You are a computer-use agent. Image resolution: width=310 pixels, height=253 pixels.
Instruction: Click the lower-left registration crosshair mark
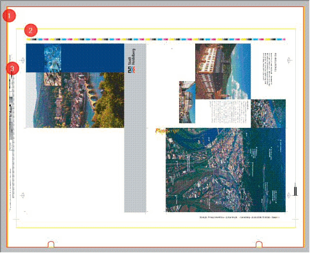[x=23, y=196]
